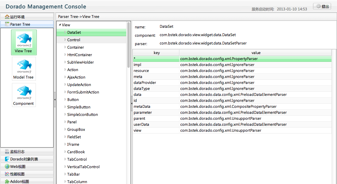Screen dimensions: 337x184
Task: Open the Model Tree fish icon
Action: 24,66
